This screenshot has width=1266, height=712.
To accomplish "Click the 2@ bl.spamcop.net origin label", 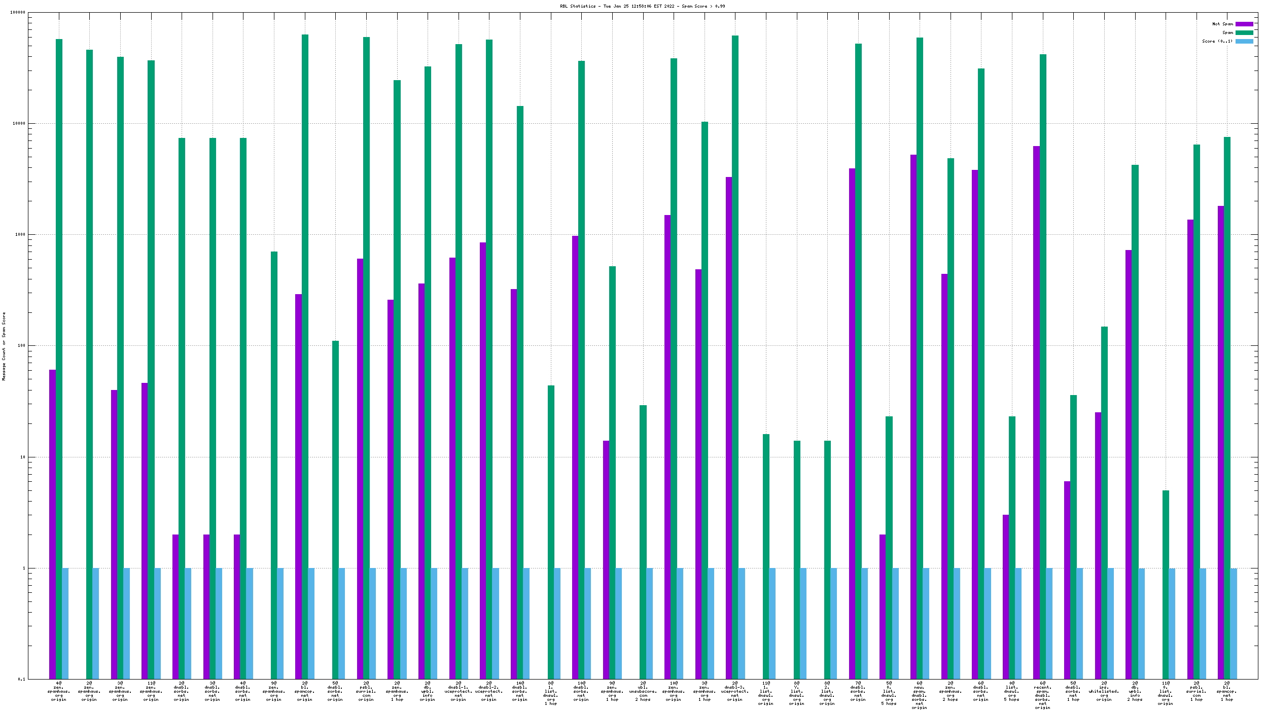I will [x=305, y=691].
